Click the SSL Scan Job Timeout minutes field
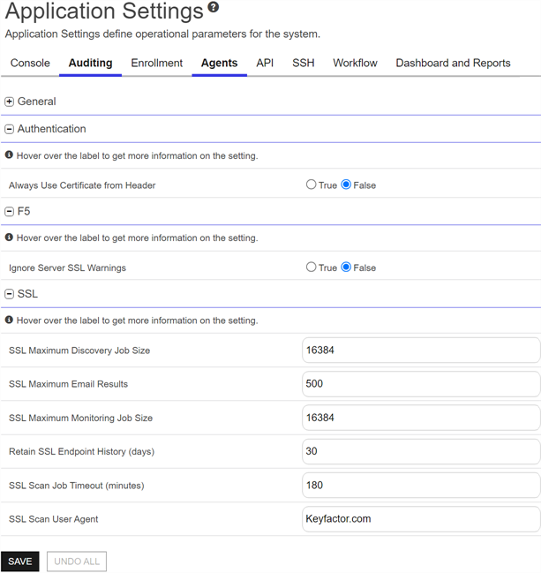This screenshot has height=573, width=541. click(421, 486)
